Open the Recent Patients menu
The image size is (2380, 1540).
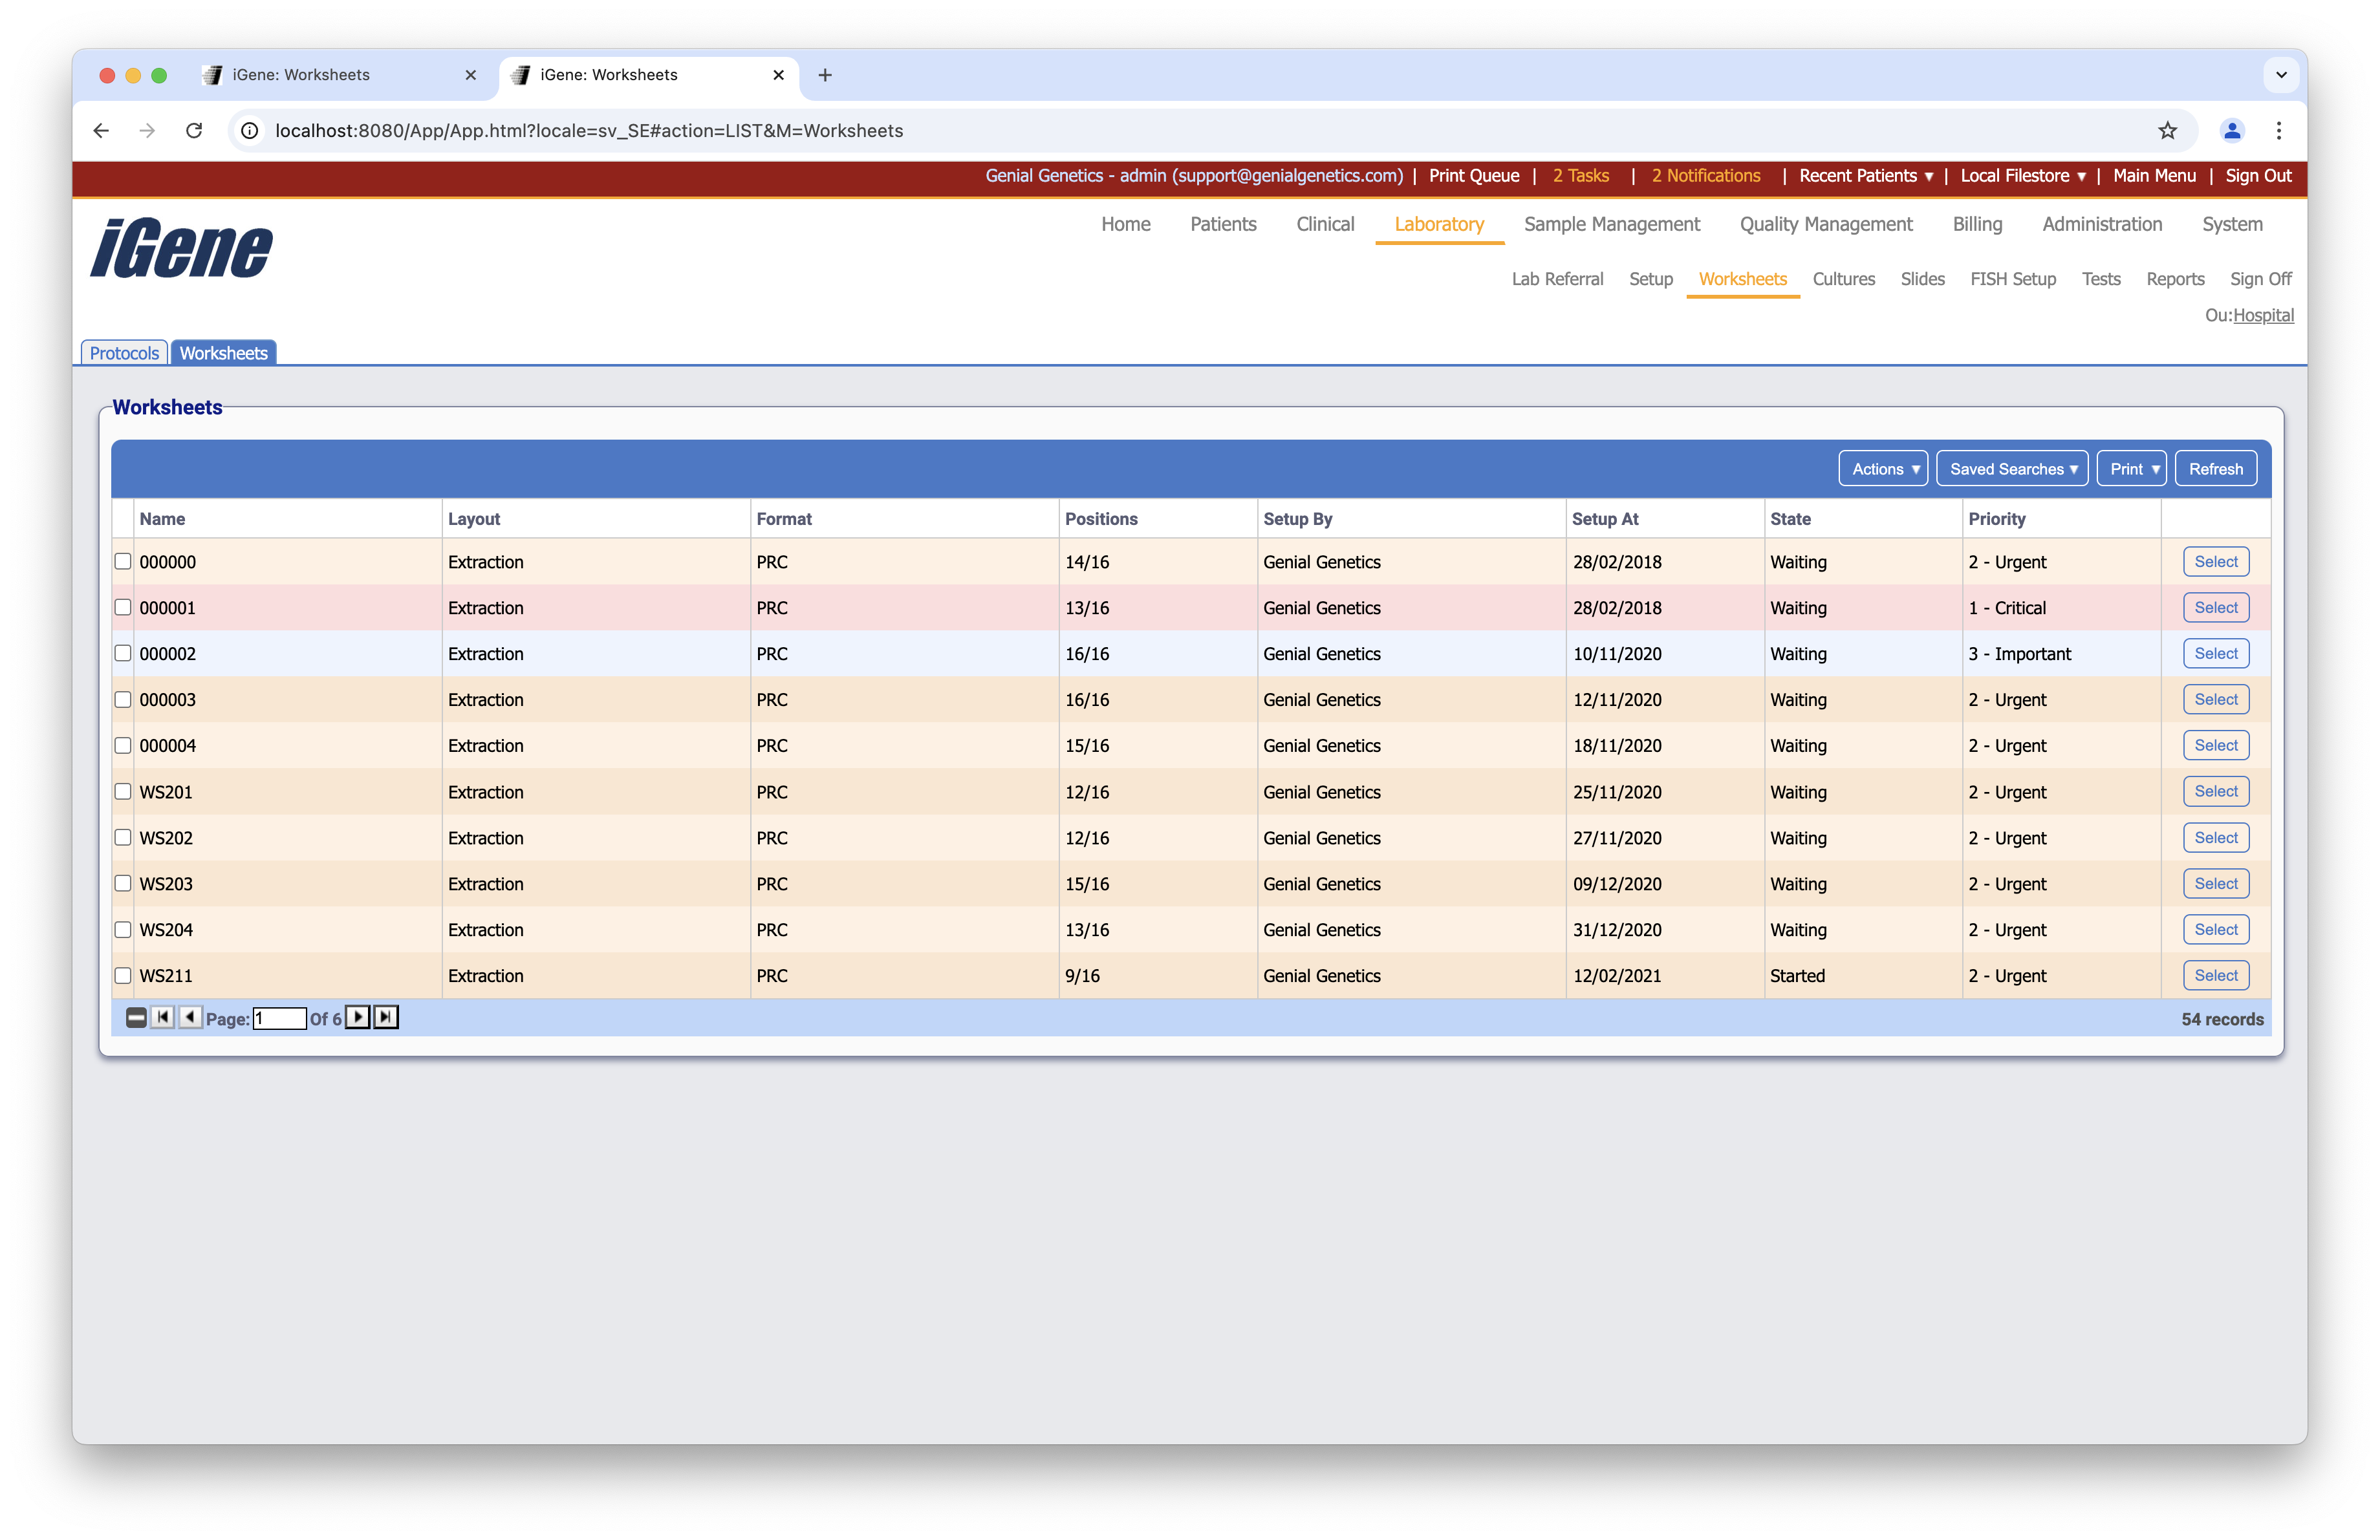click(x=1865, y=176)
